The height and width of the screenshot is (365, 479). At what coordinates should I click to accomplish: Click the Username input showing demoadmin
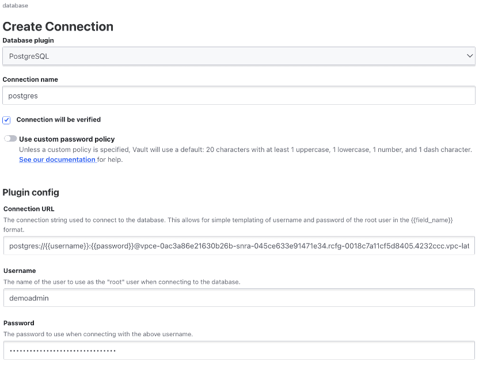[239, 298]
